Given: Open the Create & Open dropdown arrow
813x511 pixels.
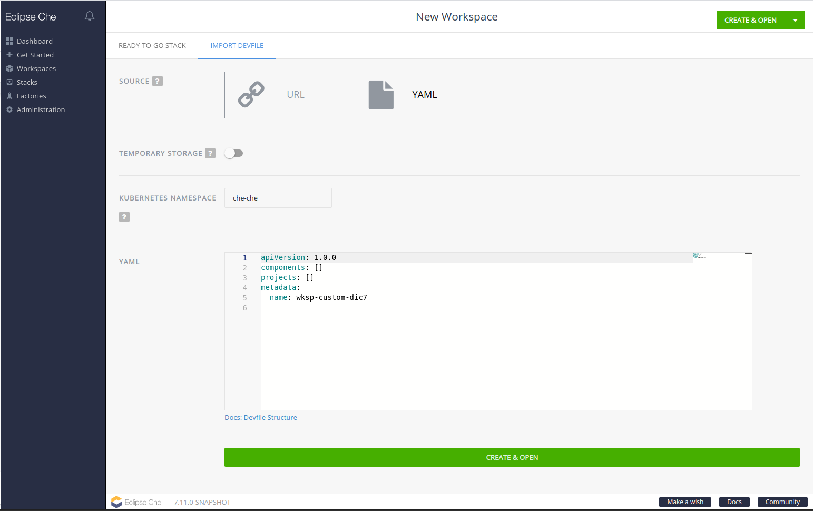Looking at the screenshot, I should point(795,19).
